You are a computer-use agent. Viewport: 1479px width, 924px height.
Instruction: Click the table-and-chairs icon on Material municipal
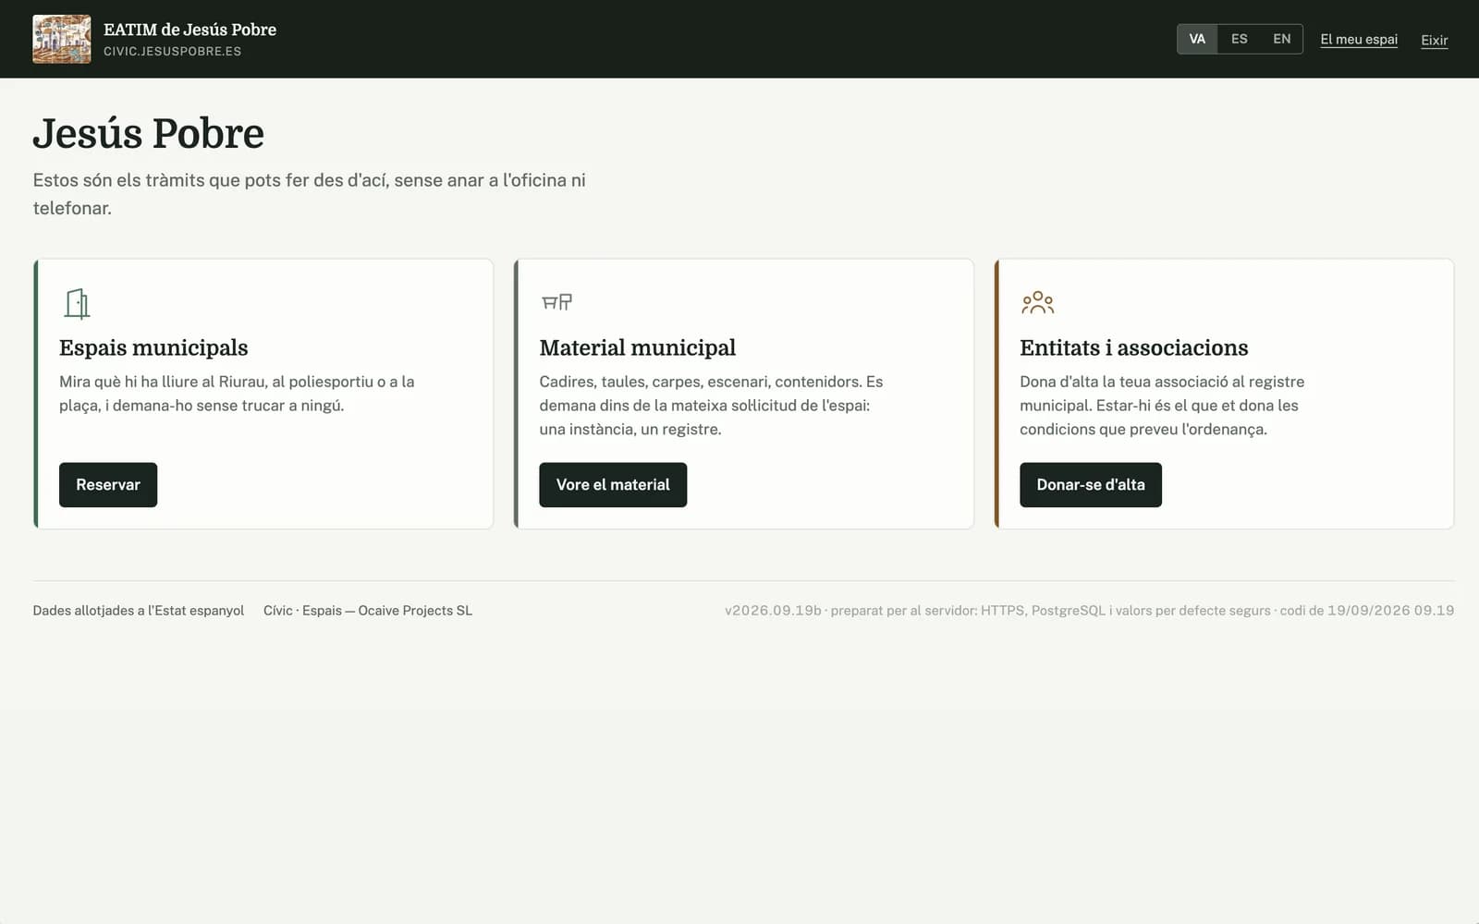[x=556, y=302]
